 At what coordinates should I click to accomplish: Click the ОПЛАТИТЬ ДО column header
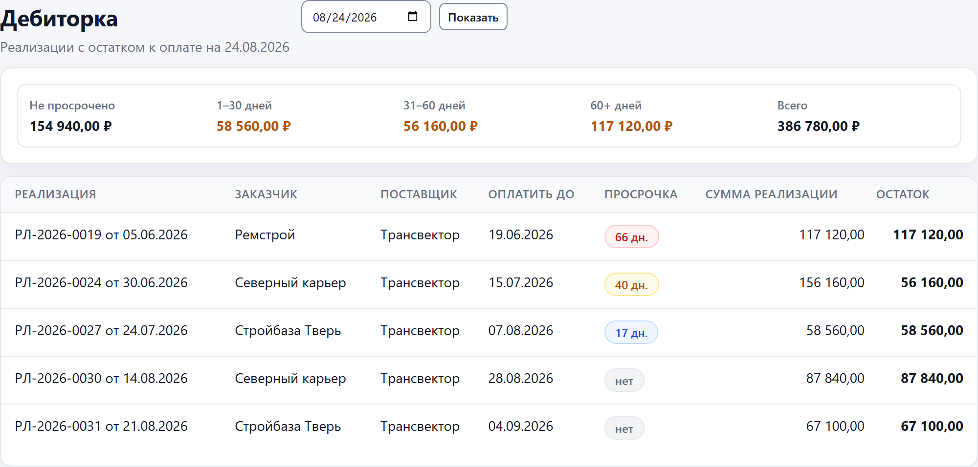(x=531, y=194)
